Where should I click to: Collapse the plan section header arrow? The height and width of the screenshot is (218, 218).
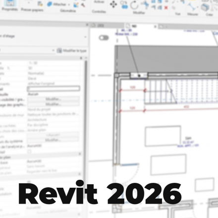(x=80, y=154)
